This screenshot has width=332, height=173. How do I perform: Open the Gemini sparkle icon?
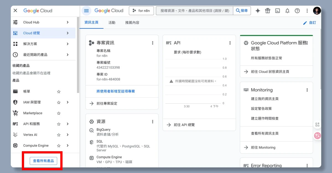point(258,11)
